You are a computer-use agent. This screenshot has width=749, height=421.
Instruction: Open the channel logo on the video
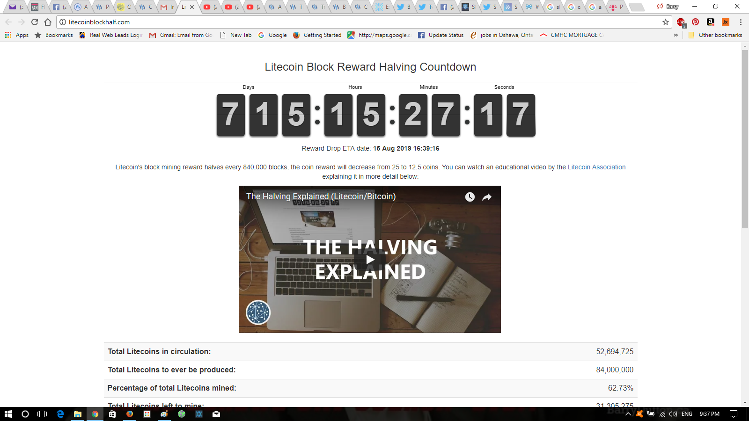(258, 312)
